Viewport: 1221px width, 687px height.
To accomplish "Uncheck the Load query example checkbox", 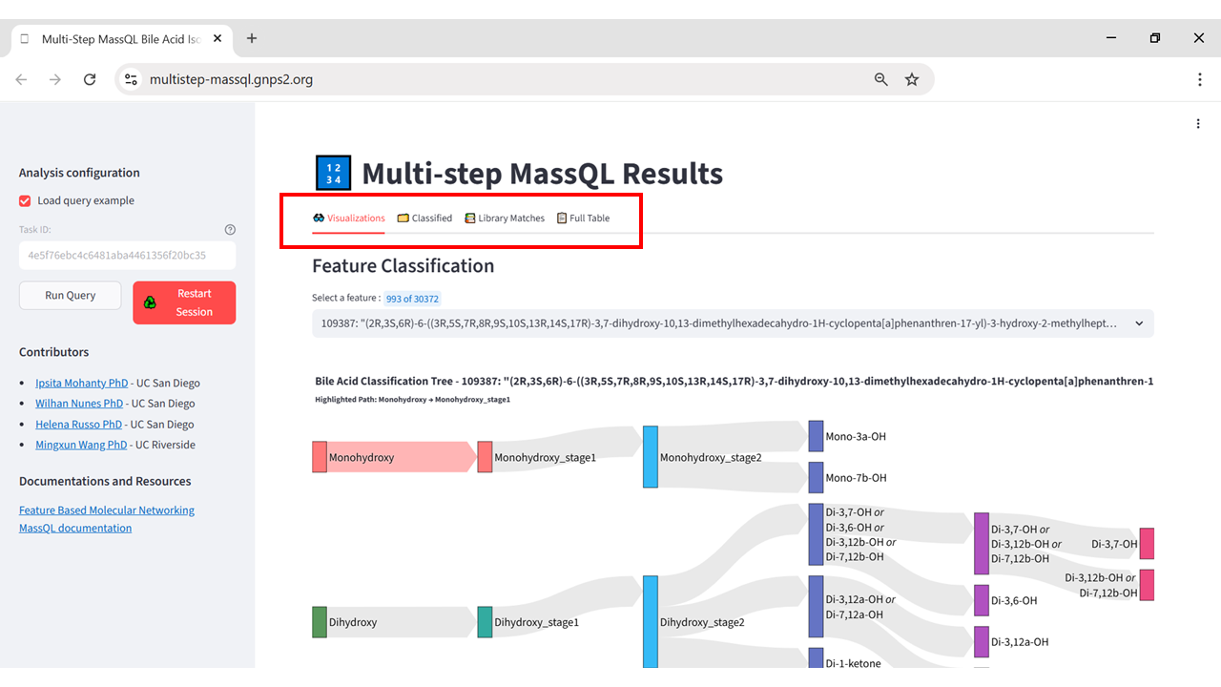I will click(26, 201).
